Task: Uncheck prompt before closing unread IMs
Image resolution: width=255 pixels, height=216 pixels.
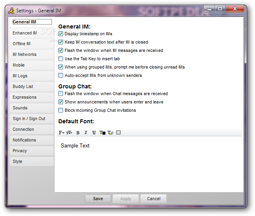Action: pos(61,67)
